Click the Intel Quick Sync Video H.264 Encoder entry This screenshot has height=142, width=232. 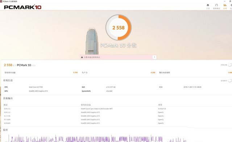[97, 109]
